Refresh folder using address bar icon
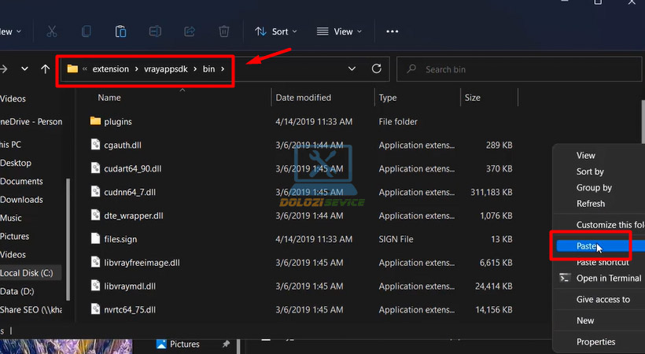 [x=376, y=68]
